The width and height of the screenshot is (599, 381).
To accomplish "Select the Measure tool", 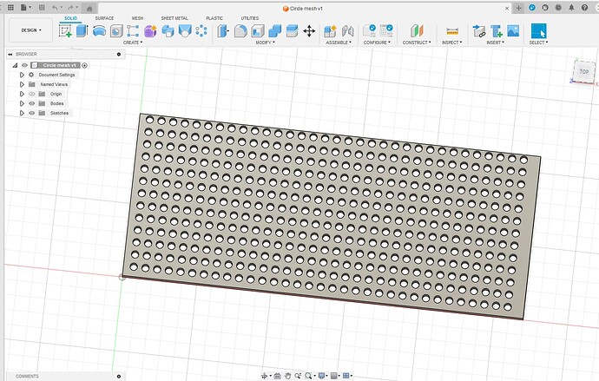I will click(452, 31).
